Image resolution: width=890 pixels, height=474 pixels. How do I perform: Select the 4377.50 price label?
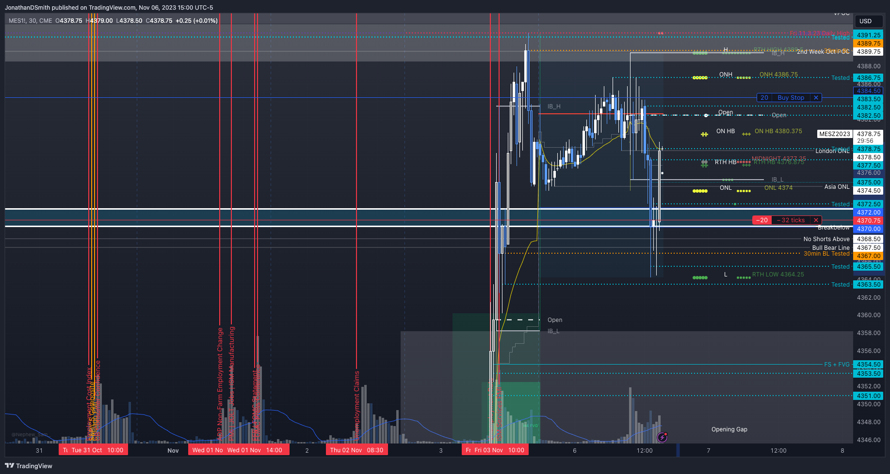(869, 166)
